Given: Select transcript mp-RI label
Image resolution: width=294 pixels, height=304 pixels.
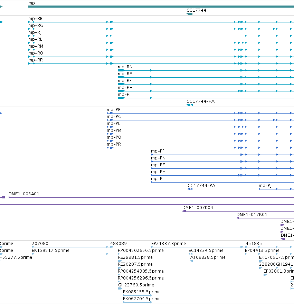Looking at the screenshot, I should 124,95.
